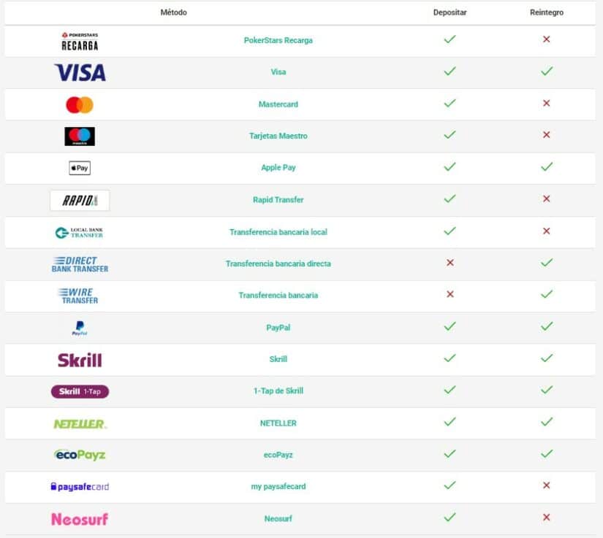The width and height of the screenshot is (603, 538).
Task: Open the Transferencia bancaria directa link
Action: [278, 264]
